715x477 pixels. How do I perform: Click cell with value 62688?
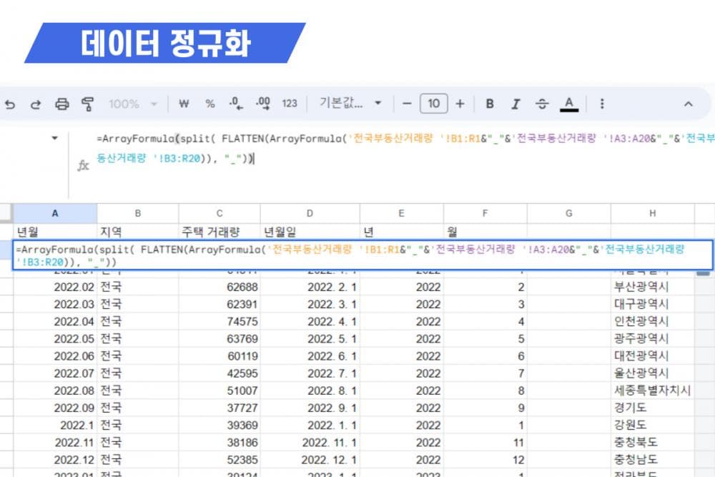click(x=220, y=287)
